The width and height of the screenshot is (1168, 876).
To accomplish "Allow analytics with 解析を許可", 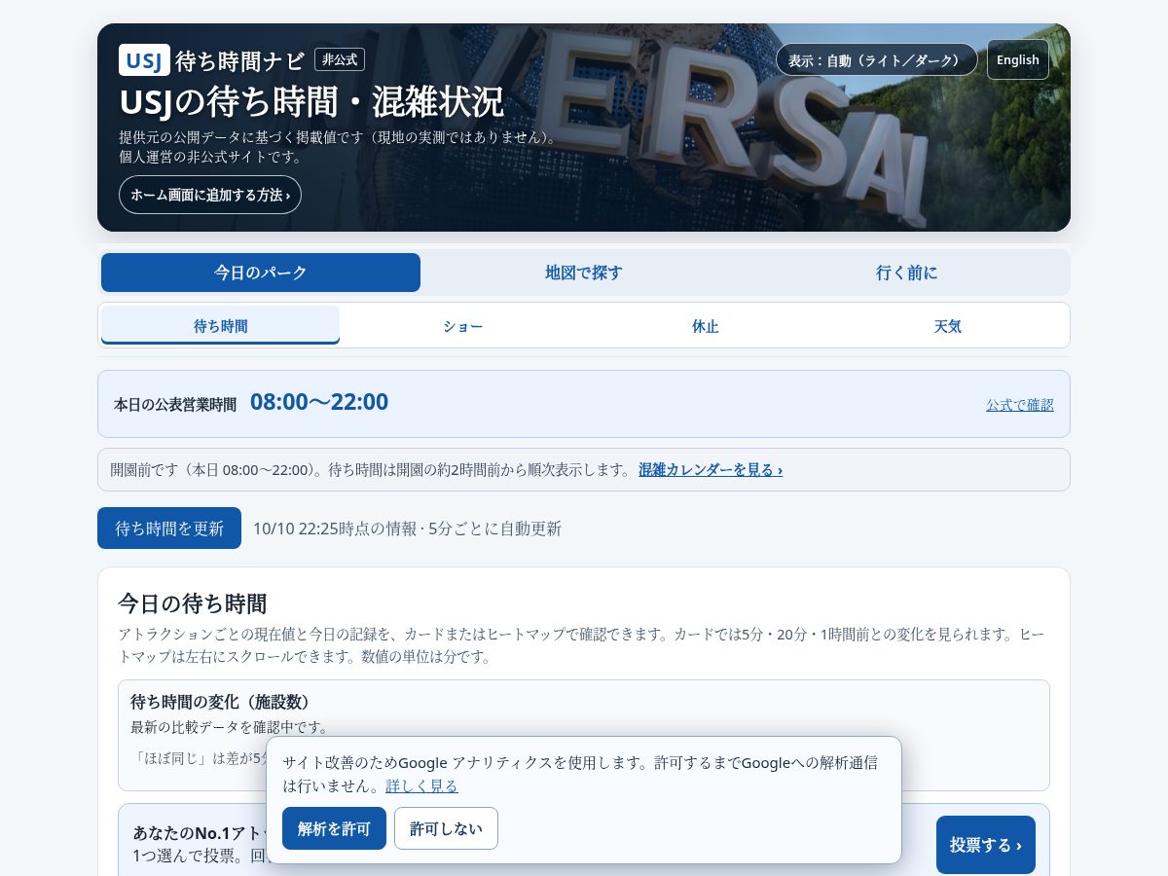I will coord(334,828).
